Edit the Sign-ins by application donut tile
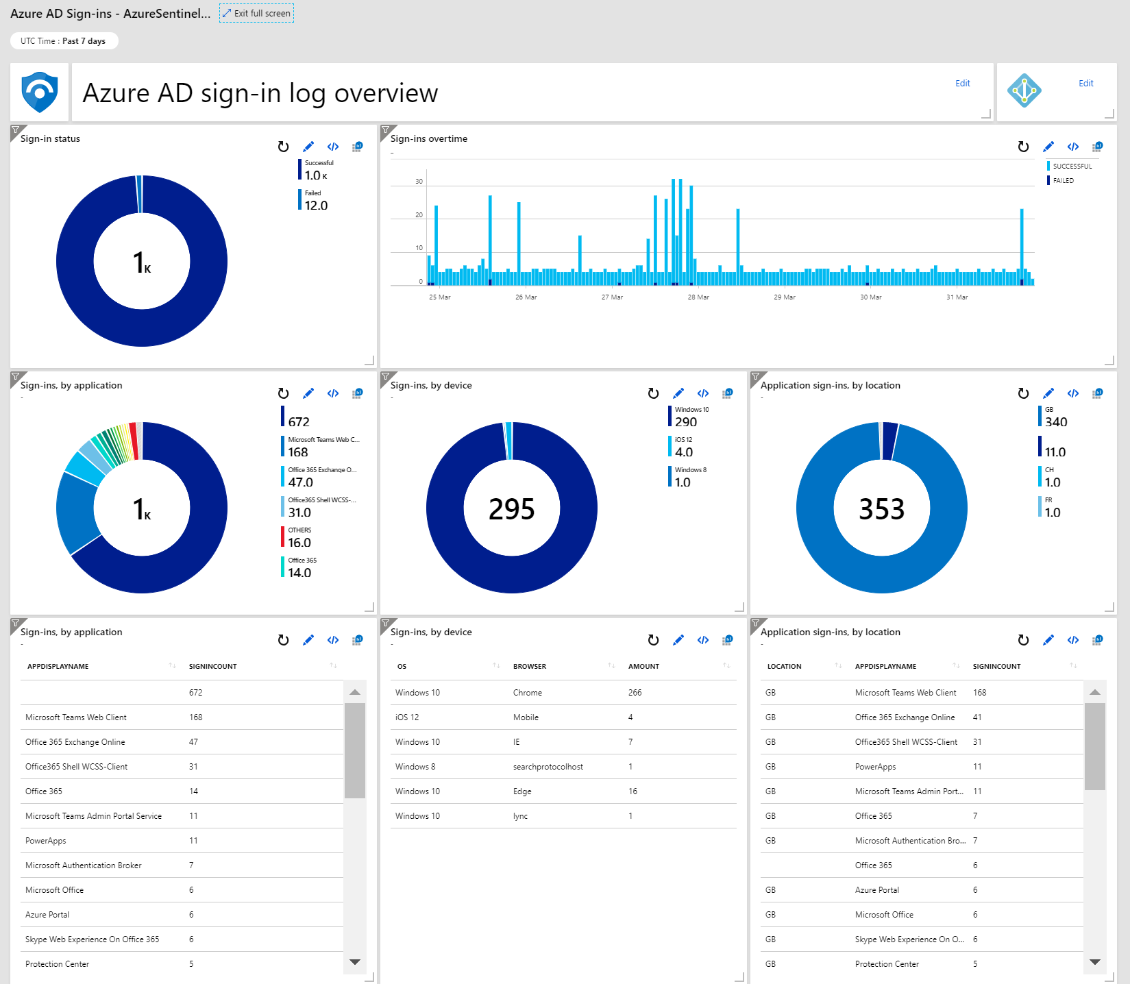 tap(308, 393)
